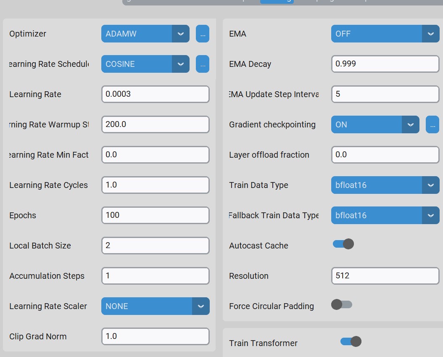This screenshot has width=443, height=357.
Task: Click the Learning Rate Min Factor field
Action: pos(156,155)
